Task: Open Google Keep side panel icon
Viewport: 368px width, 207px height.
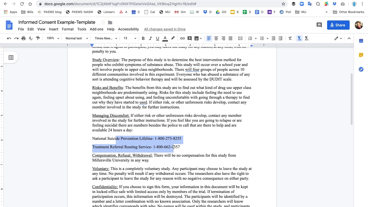Action: (361, 55)
